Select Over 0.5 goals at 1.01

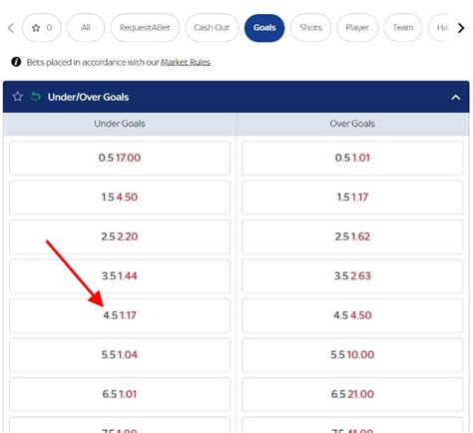[x=352, y=158]
